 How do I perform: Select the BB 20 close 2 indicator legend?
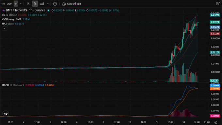point(9,15)
